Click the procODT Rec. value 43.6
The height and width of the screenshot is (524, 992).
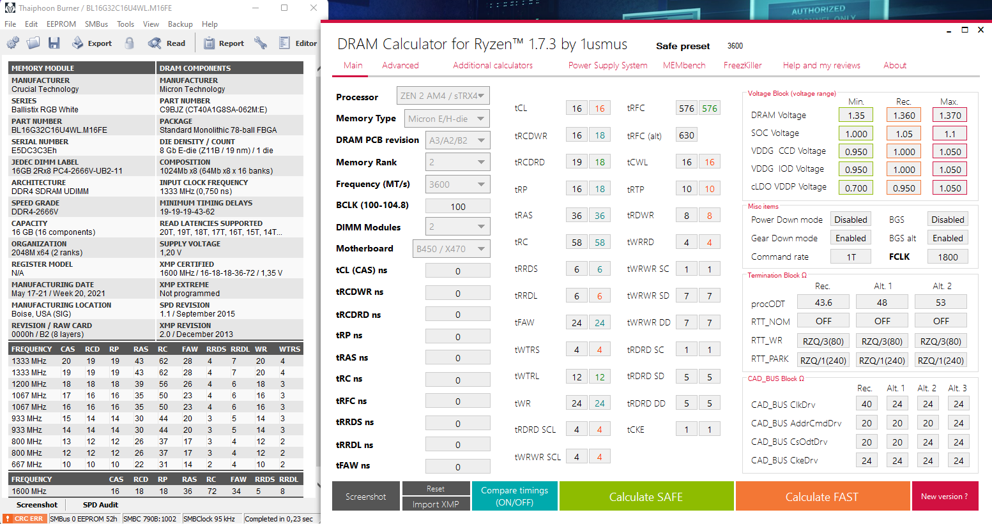click(x=823, y=302)
